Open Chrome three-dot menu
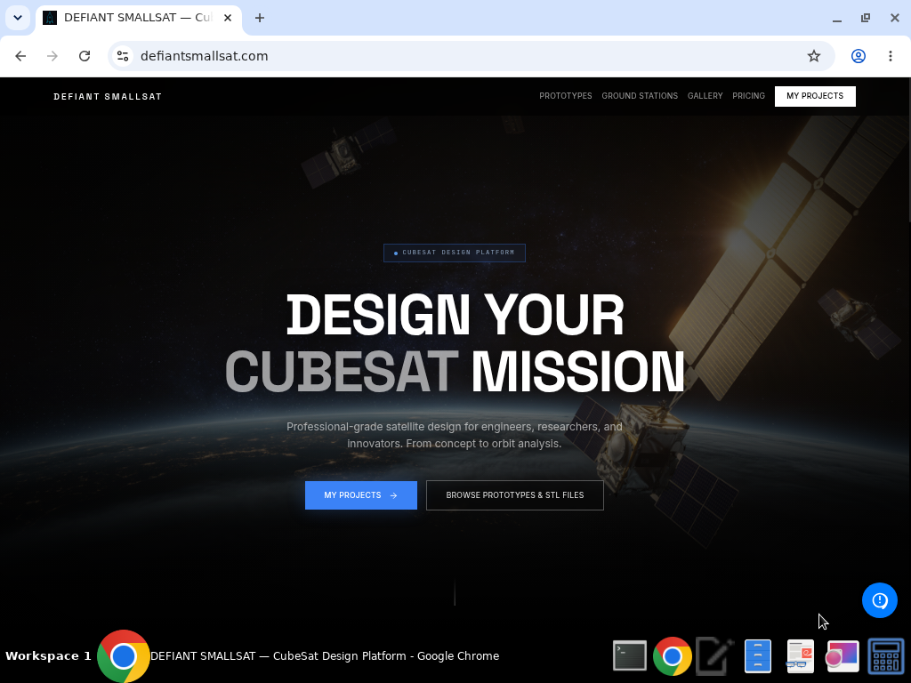This screenshot has width=911, height=683. (x=890, y=56)
